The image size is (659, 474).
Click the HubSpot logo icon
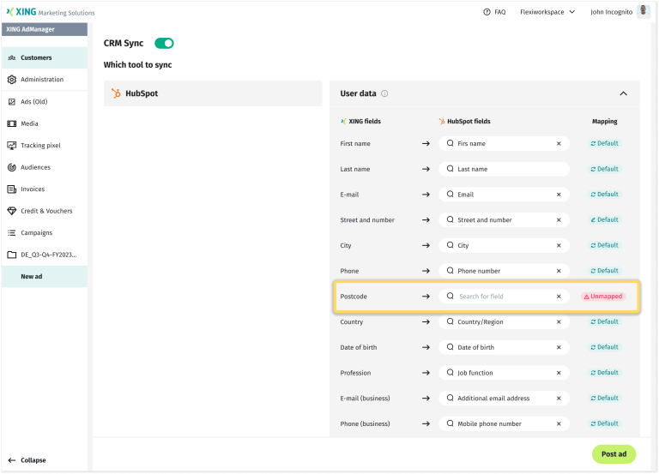point(117,93)
